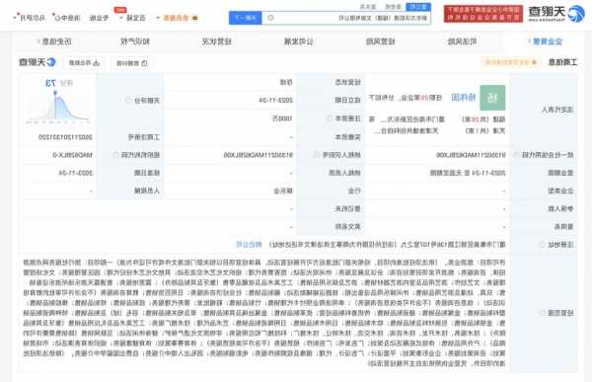Switch to the 经营风险 tab
The image size is (592, 382).
(381, 41)
